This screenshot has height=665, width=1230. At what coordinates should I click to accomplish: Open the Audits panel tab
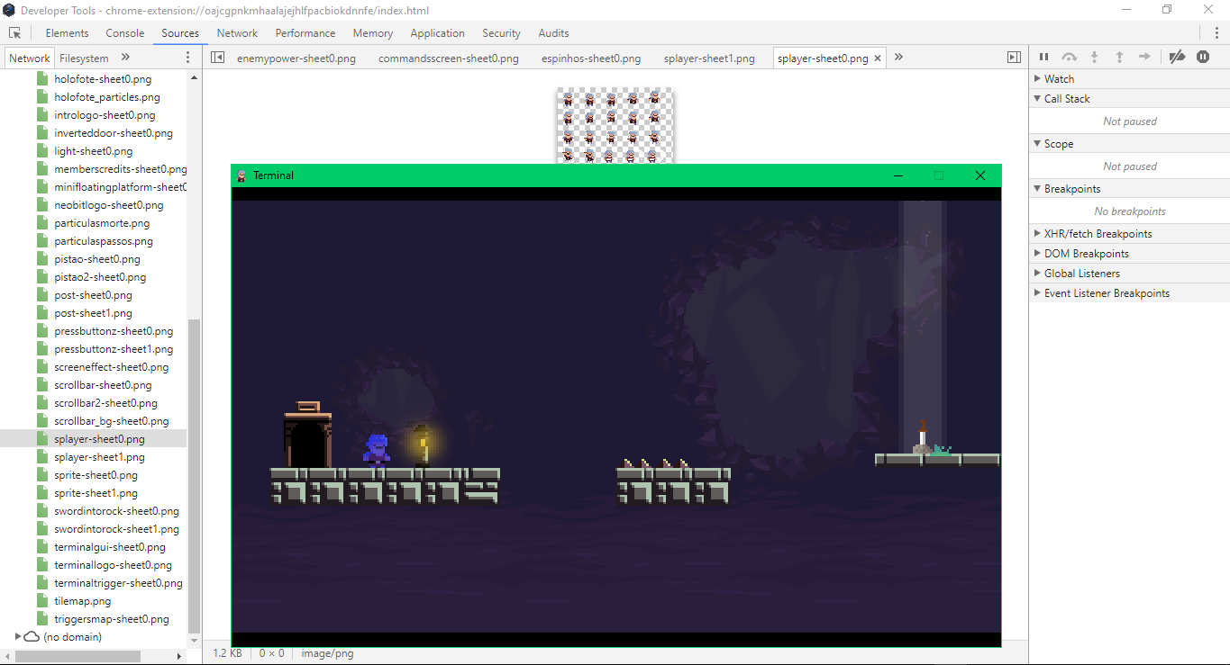pos(553,33)
